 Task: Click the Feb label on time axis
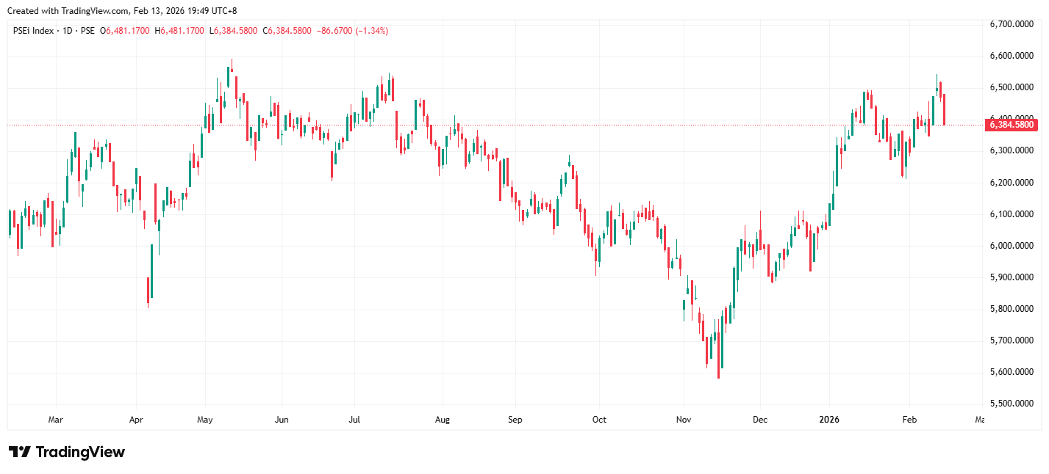[x=909, y=420]
